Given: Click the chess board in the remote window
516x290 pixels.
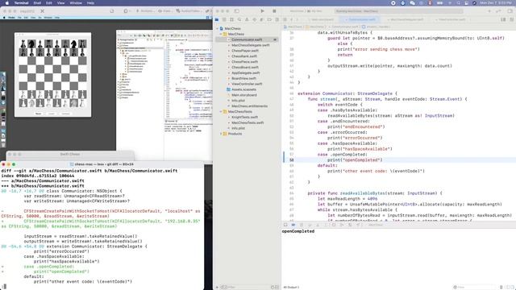Looking at the screenshot, I should point(53,73).
